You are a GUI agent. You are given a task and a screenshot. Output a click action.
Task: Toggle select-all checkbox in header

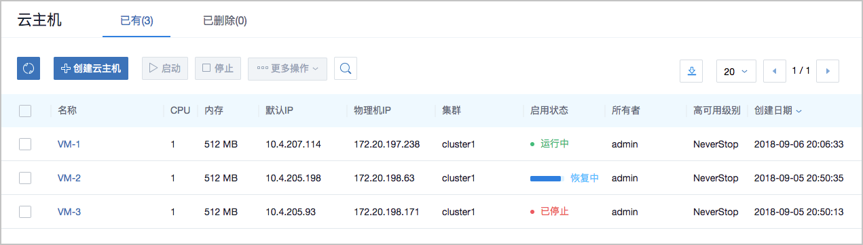point(25,111)
